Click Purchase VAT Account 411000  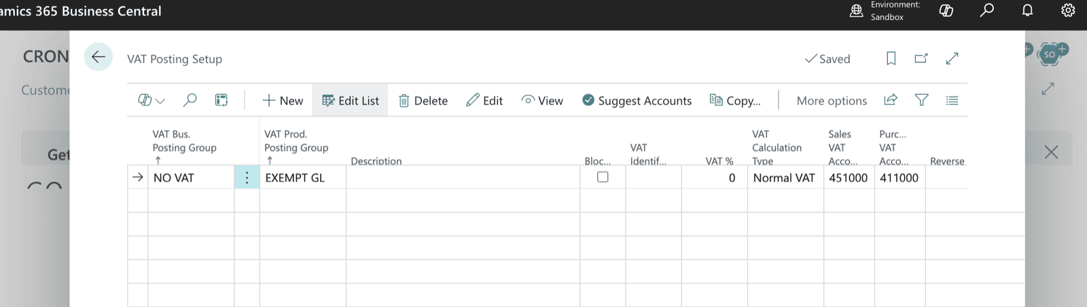point(899,178)
